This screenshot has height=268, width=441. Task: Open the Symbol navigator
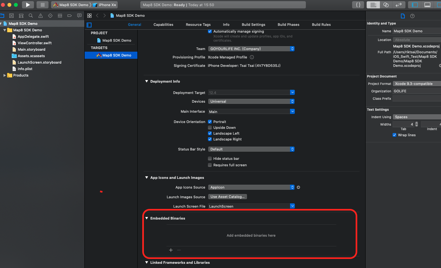tap(21, 15)
